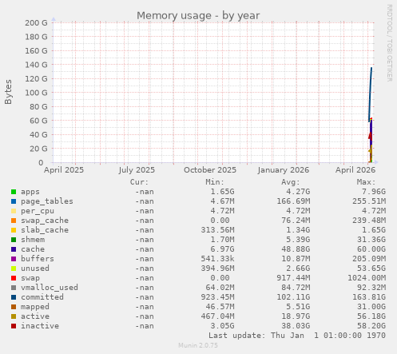Click the 'swap_cache' legend label
This screenshot has width=397, height=354.
point(45,221)
